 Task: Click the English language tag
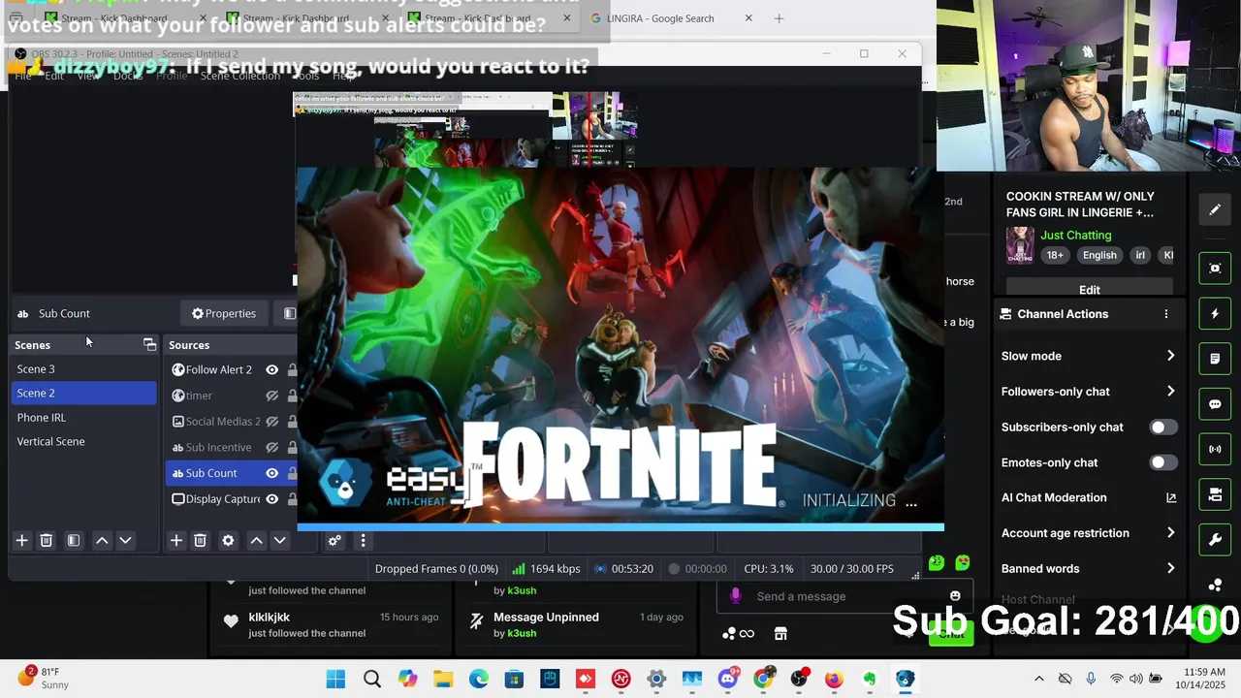click(x=1099, y=256)
